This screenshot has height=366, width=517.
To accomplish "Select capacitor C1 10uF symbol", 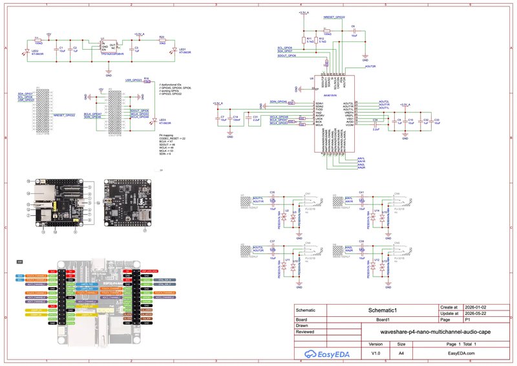I will [x=56, y=49].
